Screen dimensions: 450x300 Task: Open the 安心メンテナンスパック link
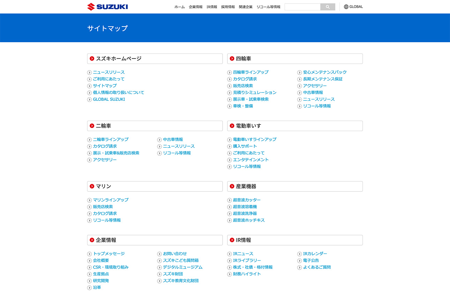tap(325, 72)
